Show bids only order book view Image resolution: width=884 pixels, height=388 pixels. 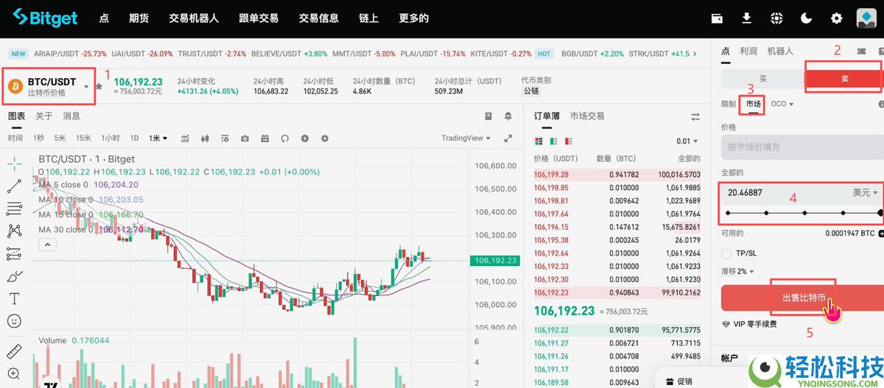tap(554, 141)
